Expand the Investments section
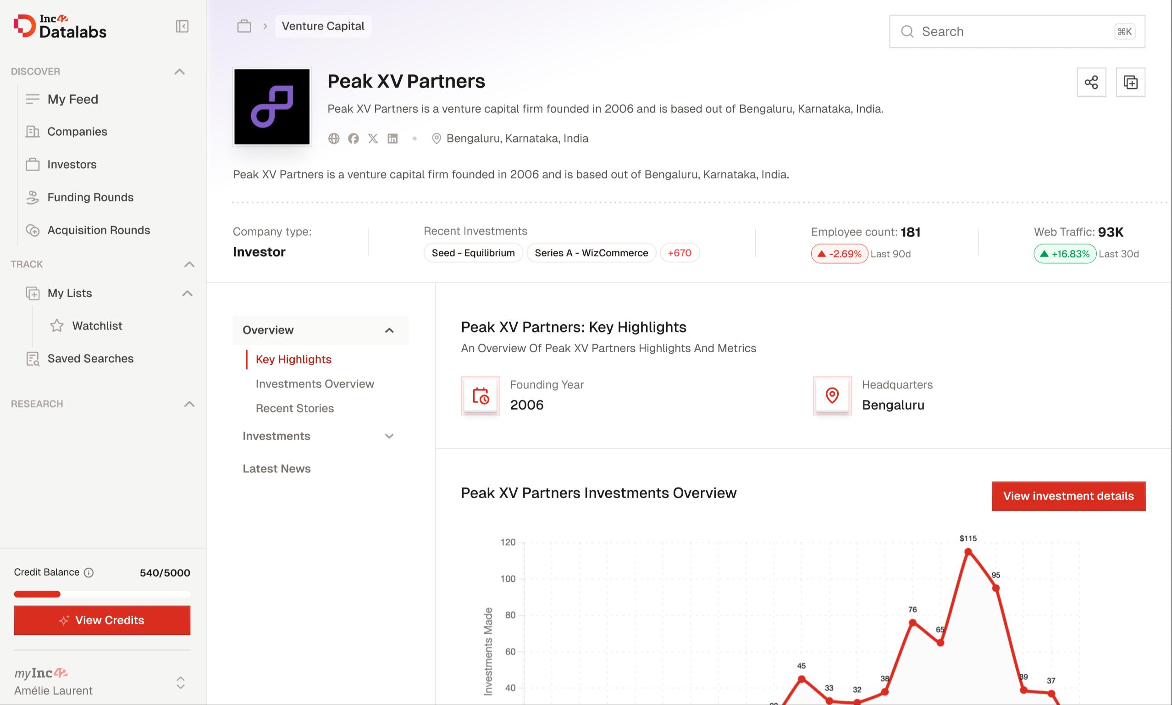Screen dimensions: 1172x705 pos(389,436)
